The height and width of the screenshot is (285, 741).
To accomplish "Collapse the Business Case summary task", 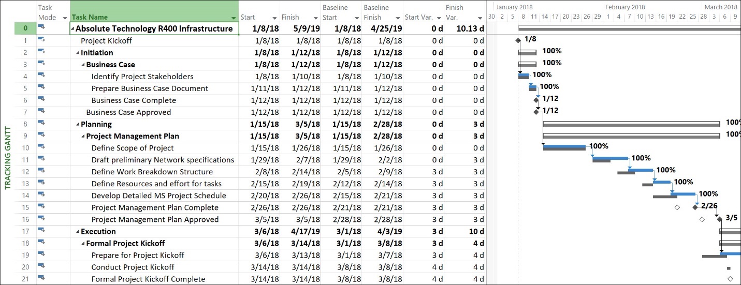I will tap(83, 65).
